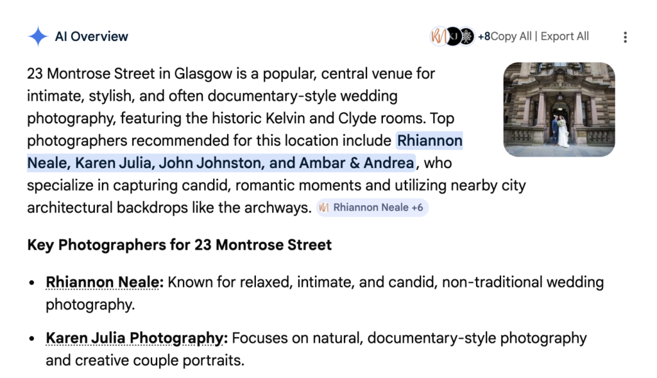Click the text 'creative couple portraits'
The height and width of the screenshot is (378, 657).
[x=159, y=361]
